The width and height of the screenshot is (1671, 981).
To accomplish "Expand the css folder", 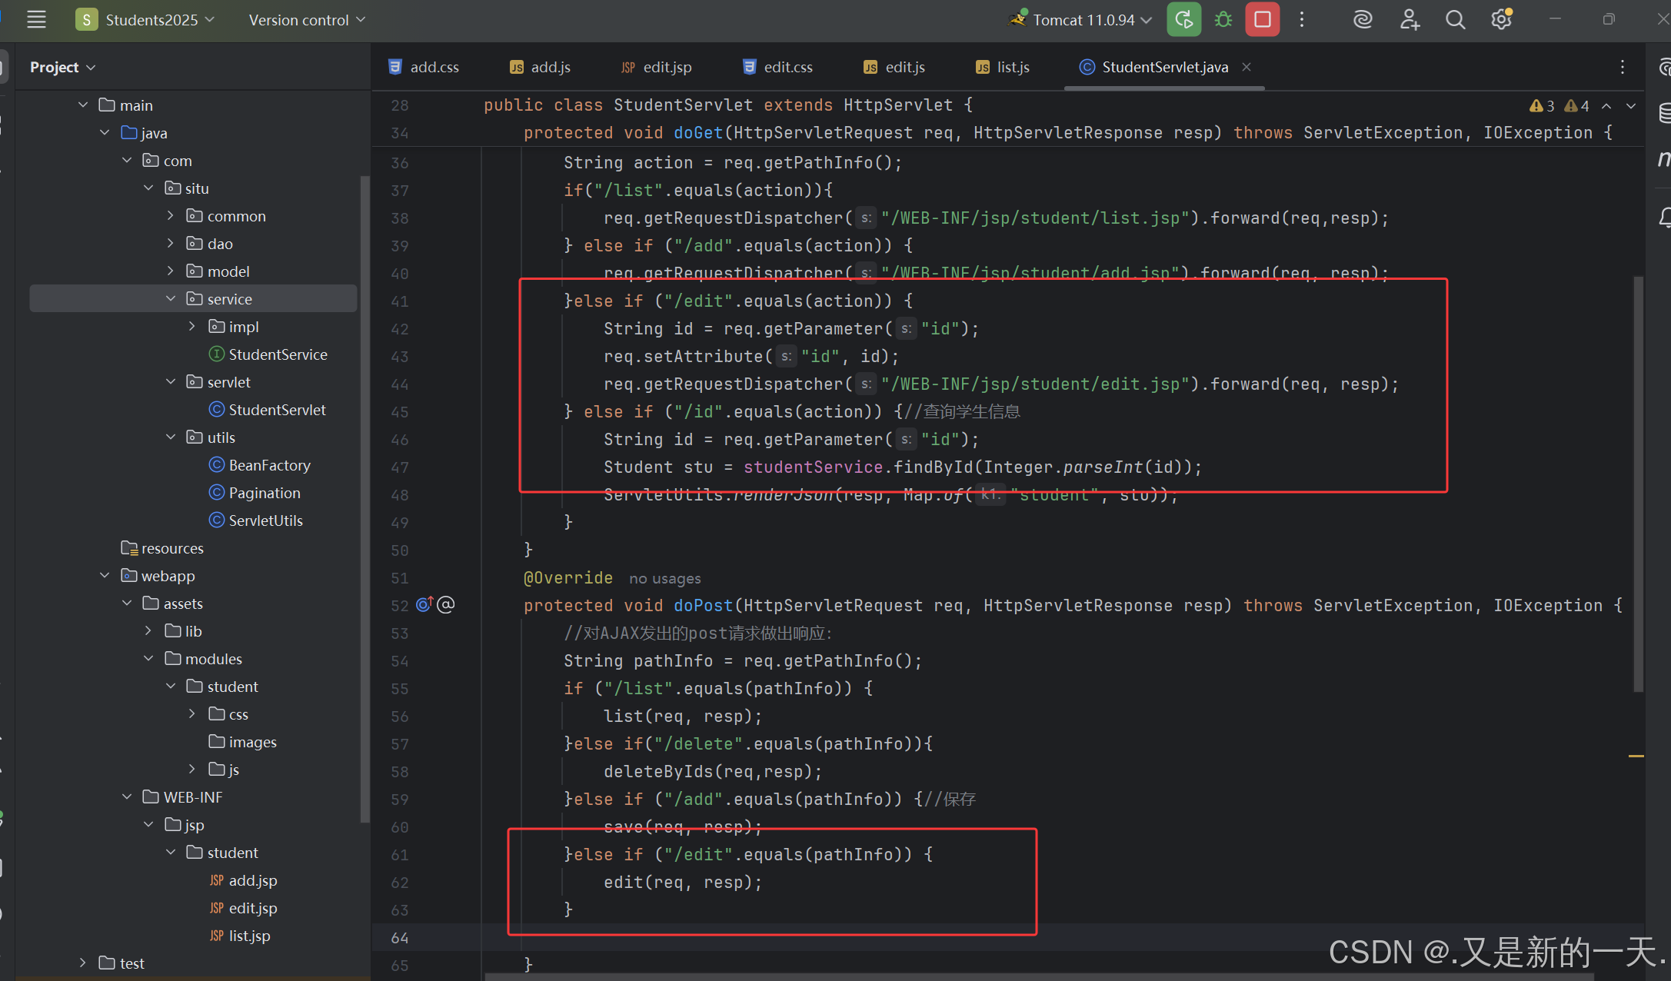I will (x=192, y=714).
